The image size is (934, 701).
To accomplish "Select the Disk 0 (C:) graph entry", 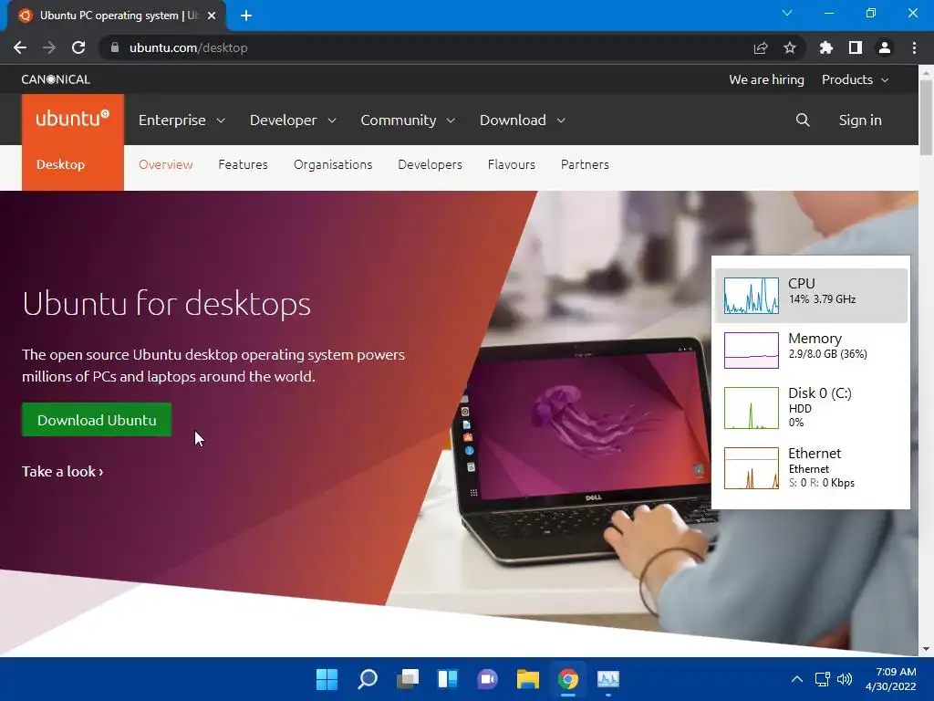I will point(811,408).
